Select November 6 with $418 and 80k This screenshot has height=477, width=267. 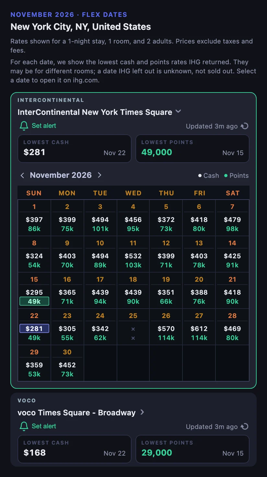point(199,218)
